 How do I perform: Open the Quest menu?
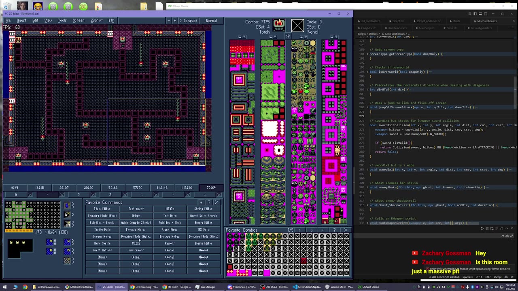point(21,21)
